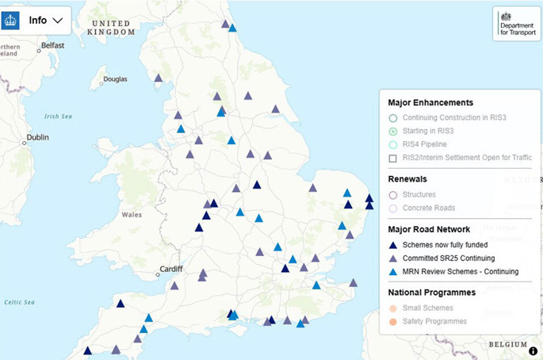The width and height of the screenshot is (543, 360).
Task: Select blue triangle marker on northeast coast near Newcastle
Action: (232, 28)
